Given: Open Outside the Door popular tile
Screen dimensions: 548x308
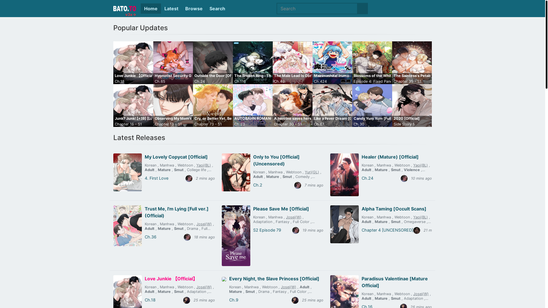Looking at the screenshot, I should click(213, 63).
